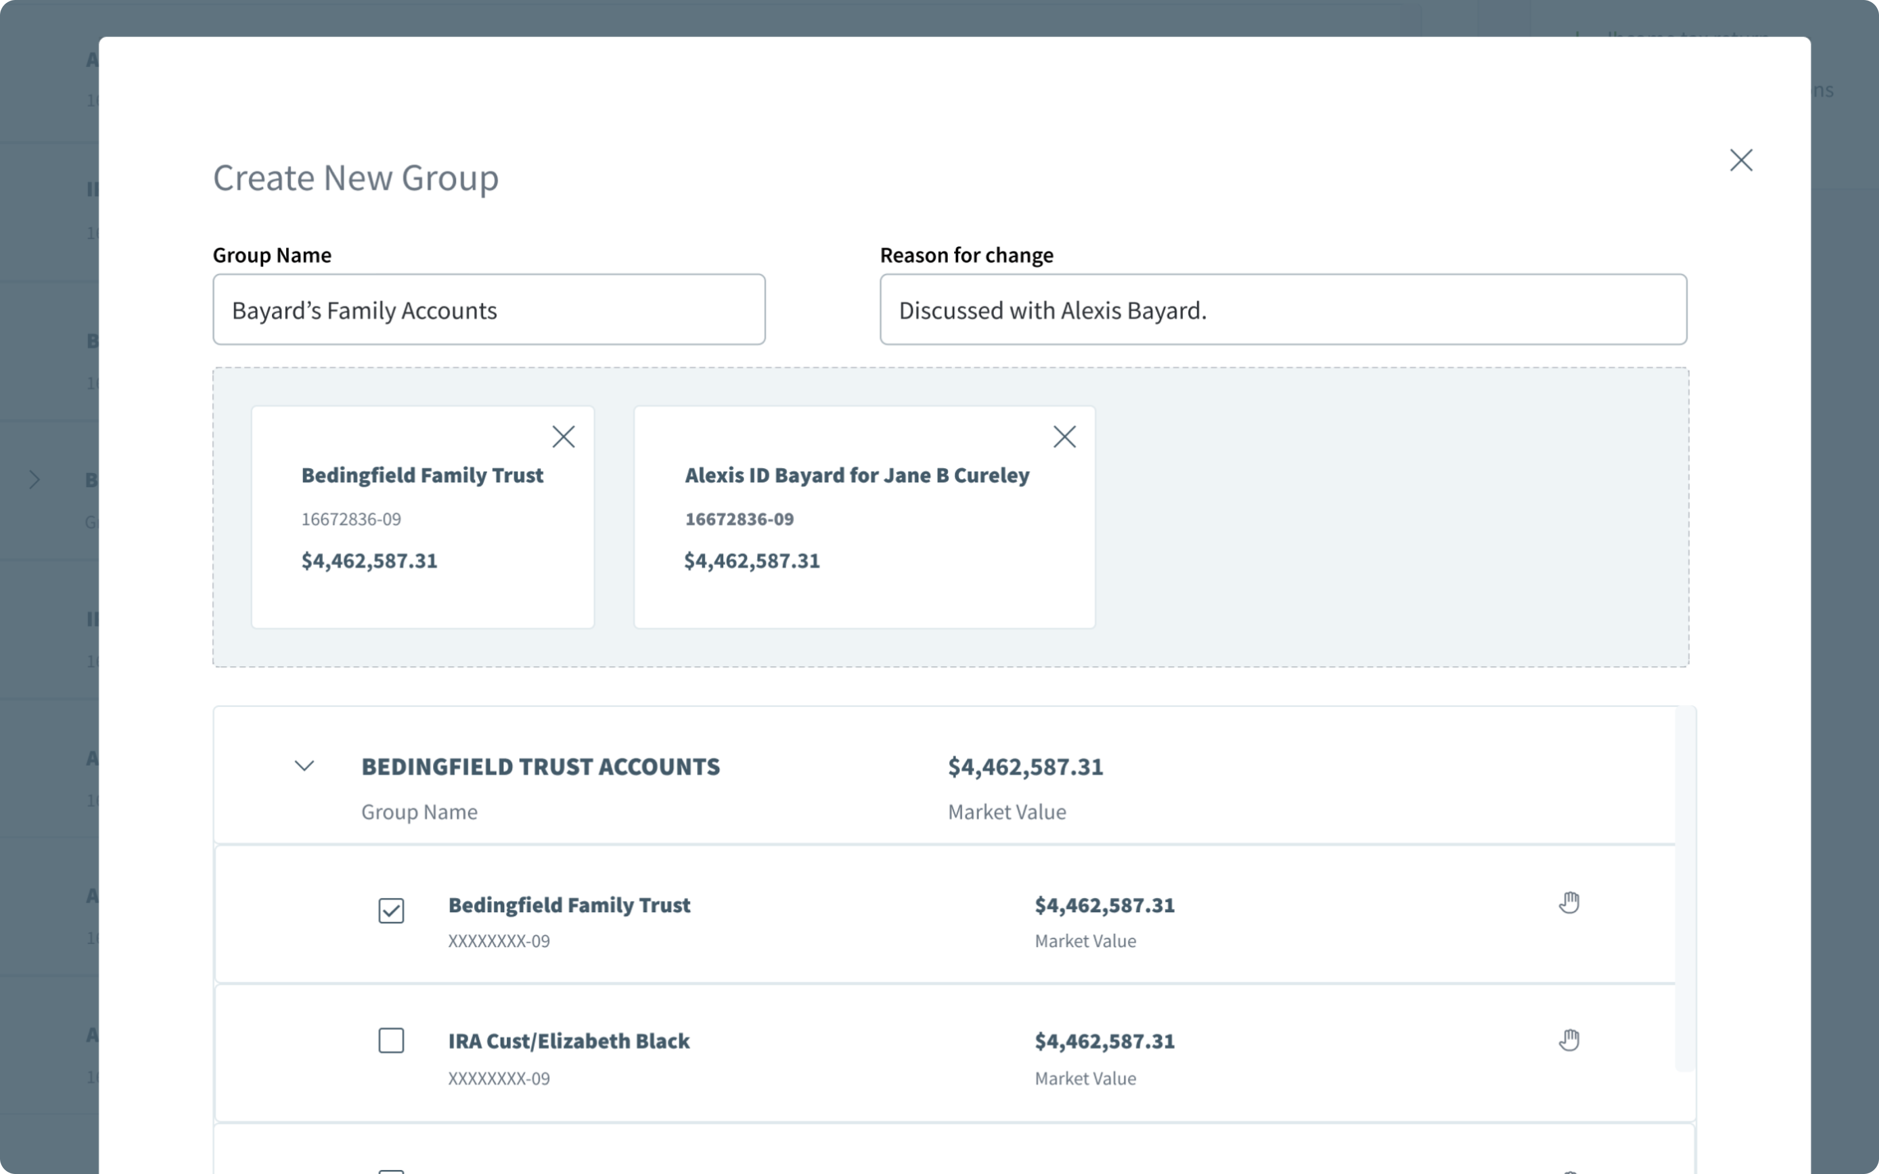The image size is (1879, 1174).
Task: Click the accounts list scrollbar
Action: [1685, 888]
